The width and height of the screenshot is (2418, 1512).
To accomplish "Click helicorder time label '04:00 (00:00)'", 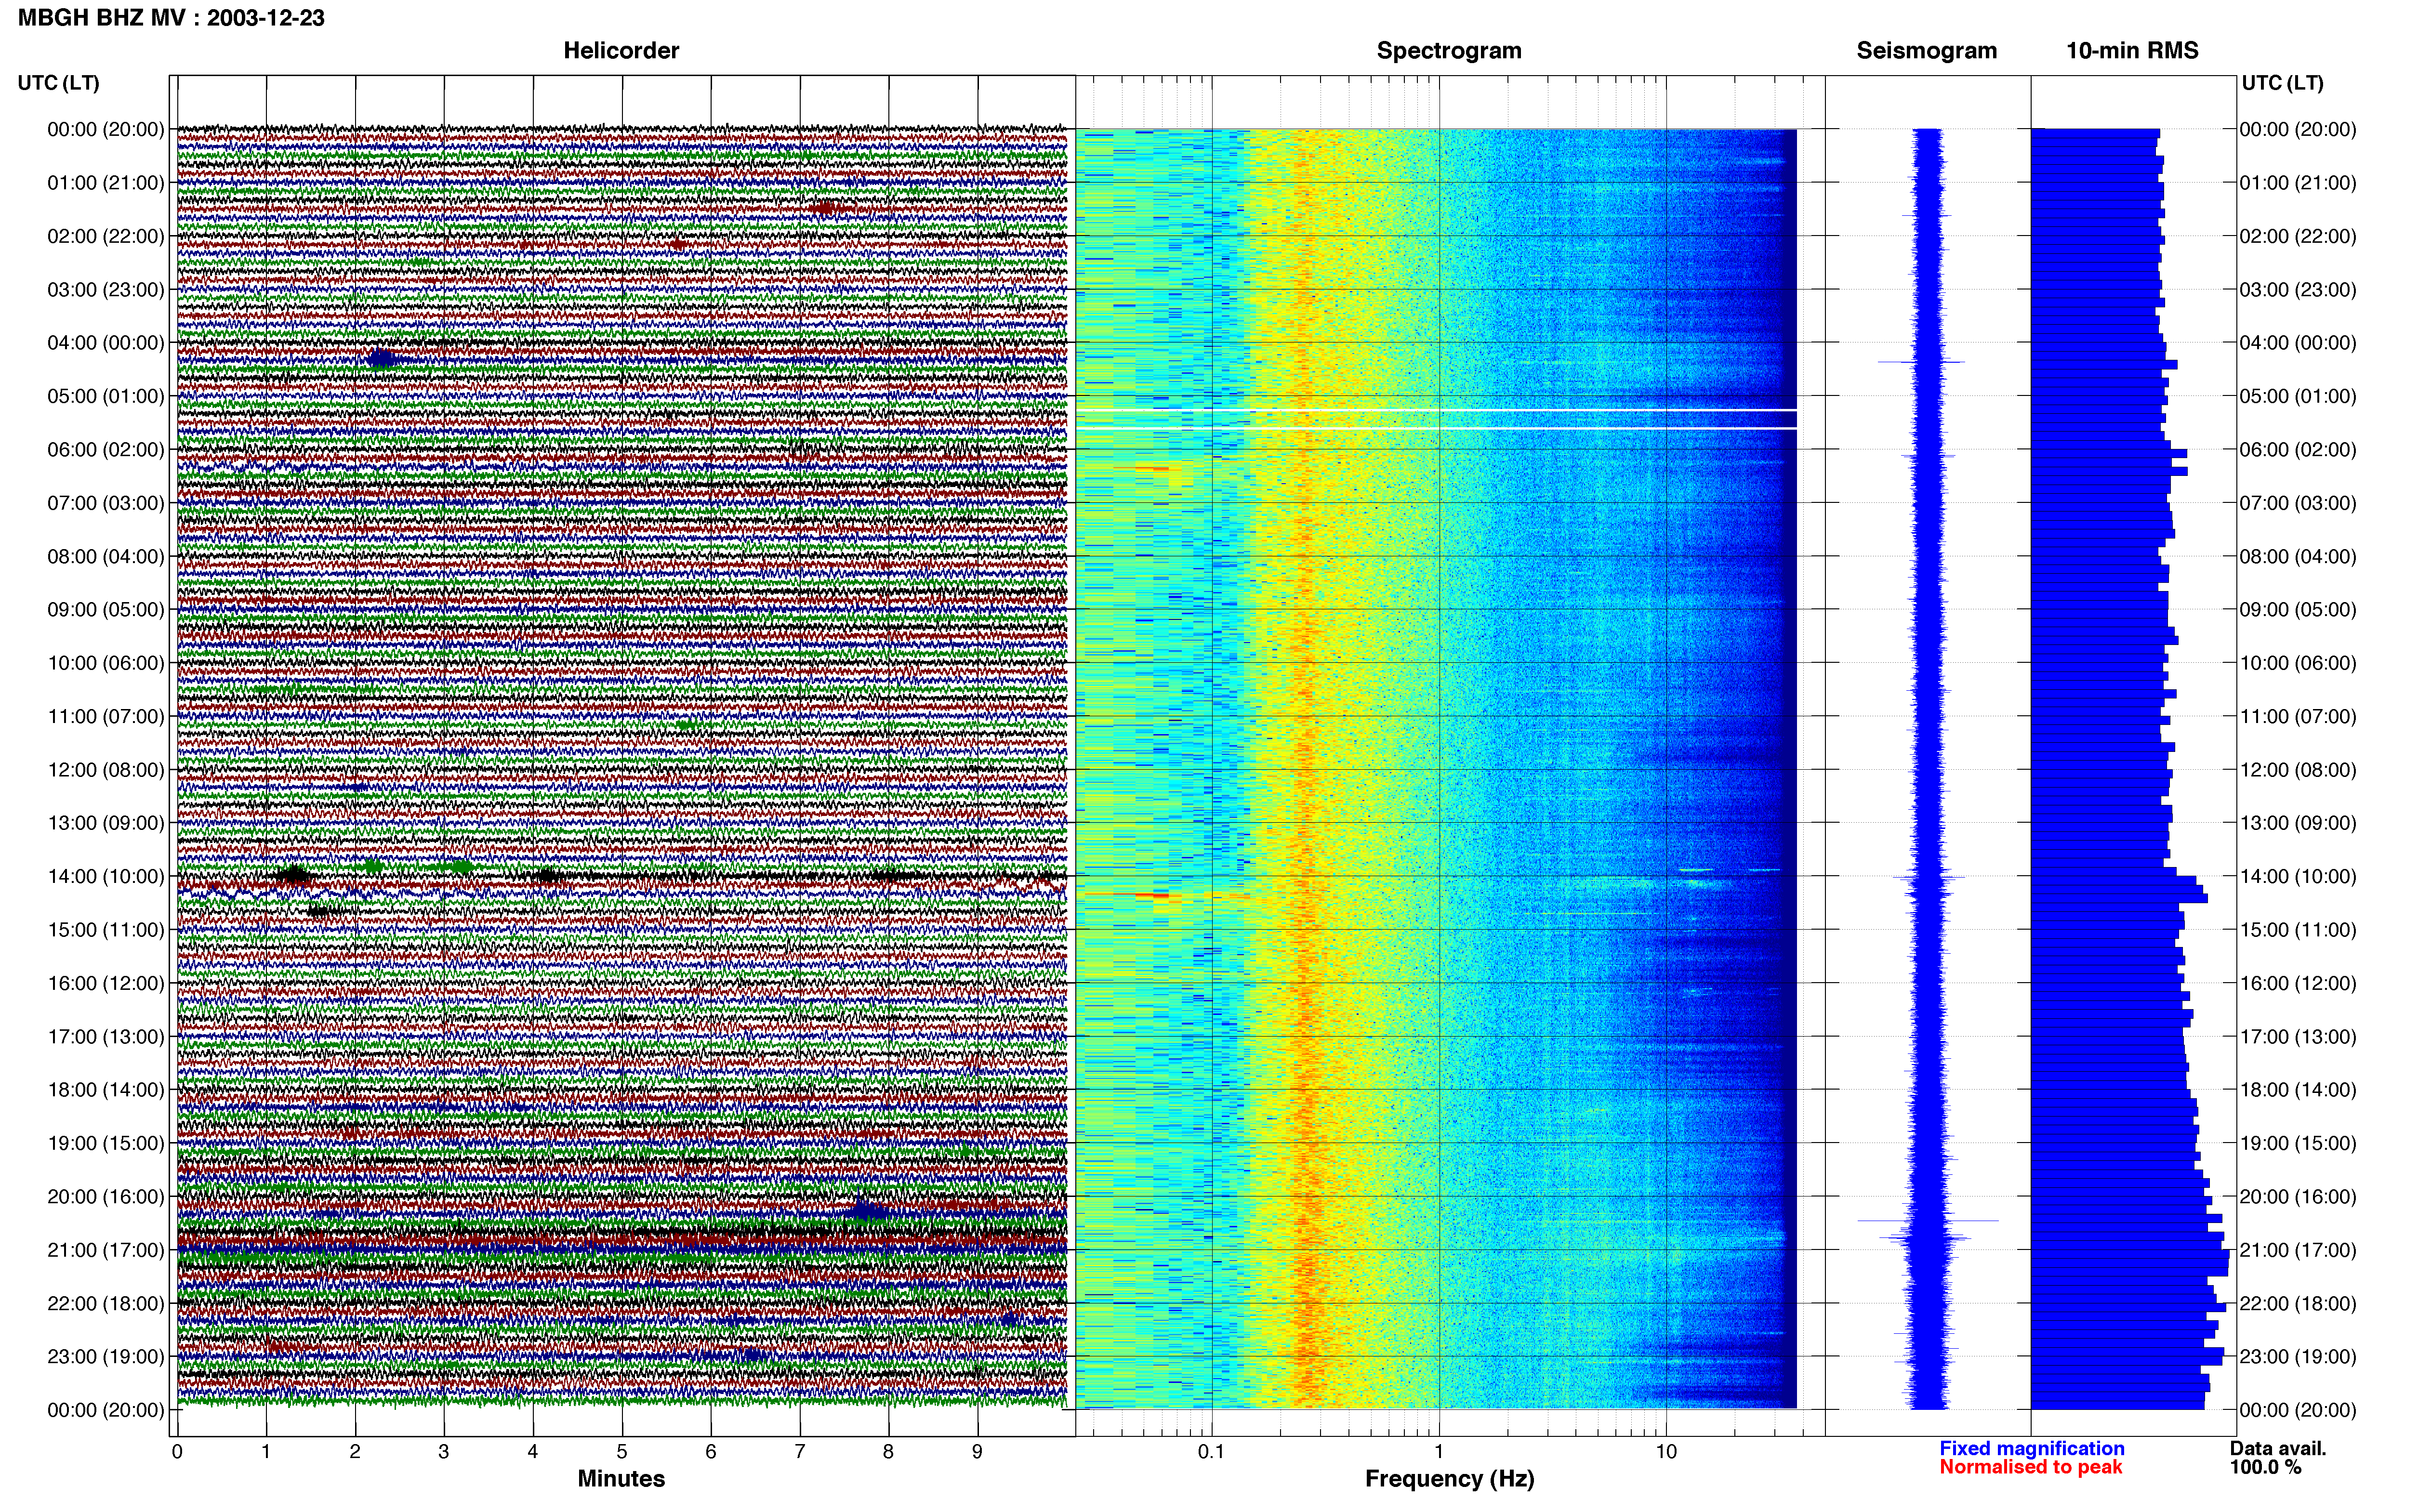I will click(105, 342).
